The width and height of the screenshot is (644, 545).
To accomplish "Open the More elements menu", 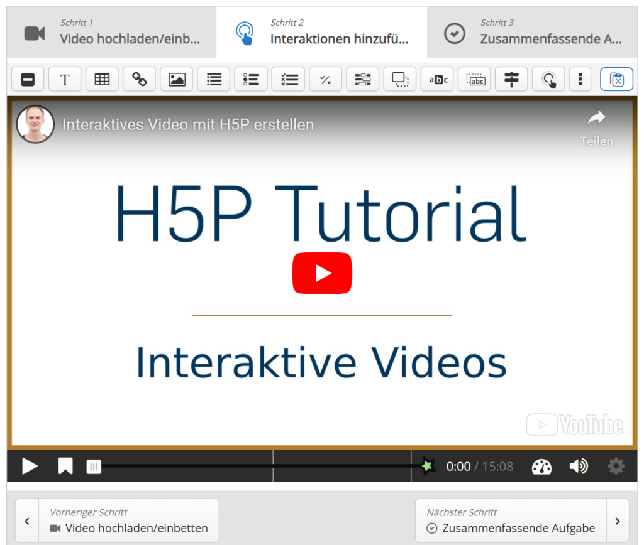I will pos(580,79).
